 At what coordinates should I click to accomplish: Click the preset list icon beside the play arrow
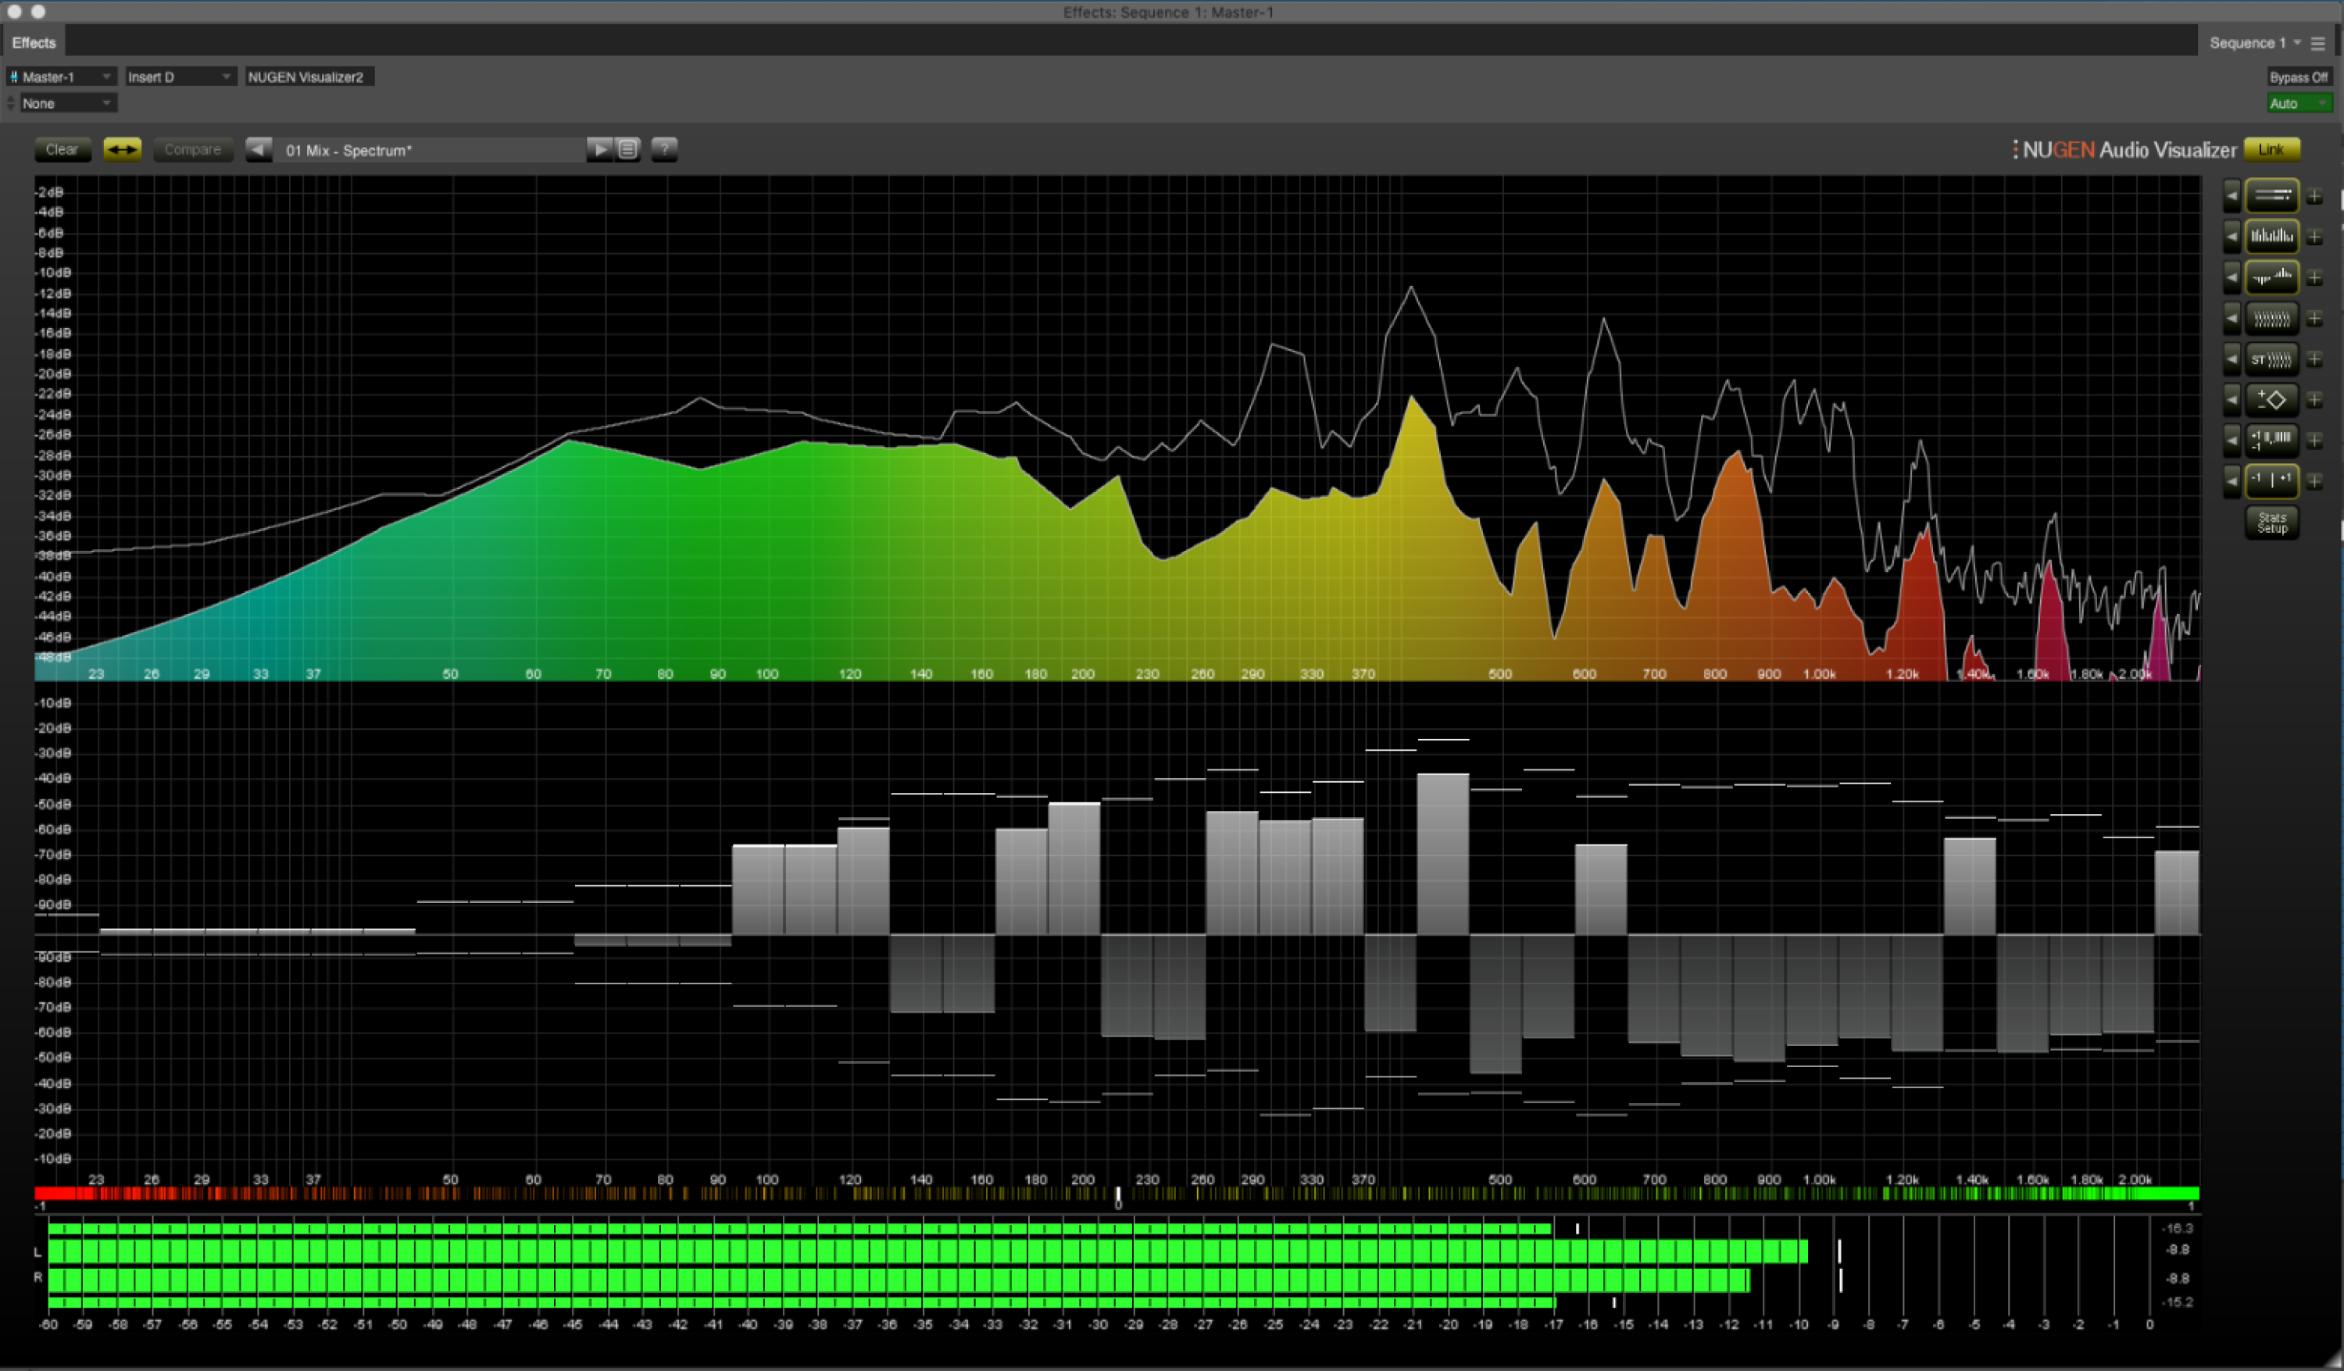(x=628, y=149)
